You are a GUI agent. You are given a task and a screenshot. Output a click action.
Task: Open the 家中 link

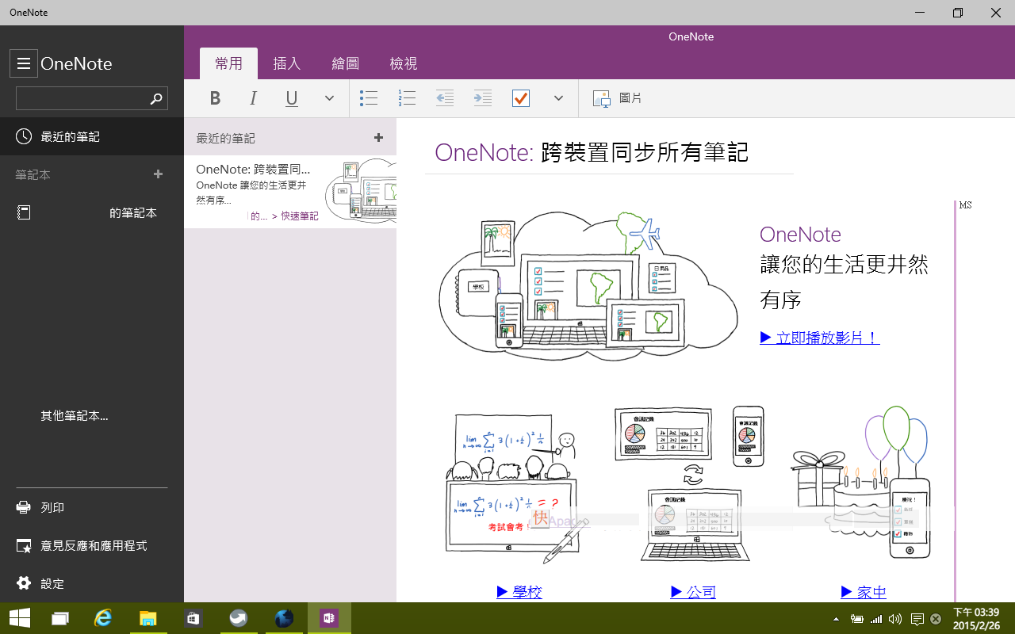864,592
